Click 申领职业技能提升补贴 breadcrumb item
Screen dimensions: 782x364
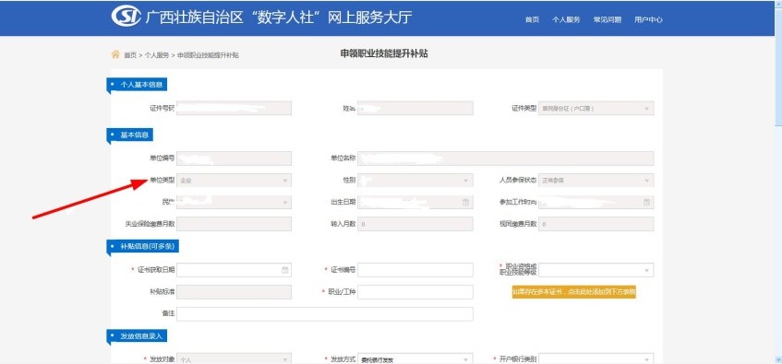(208, 55)
